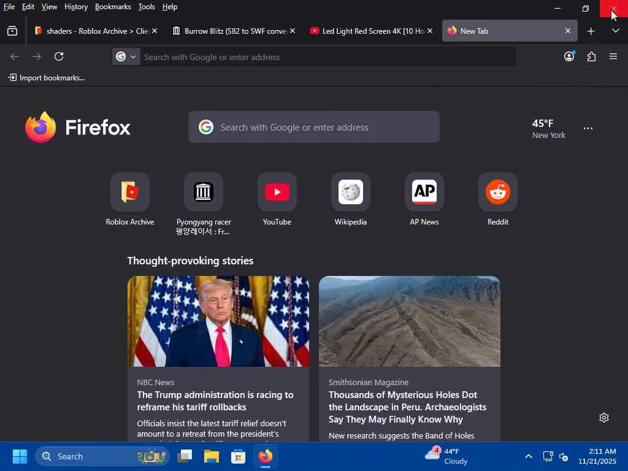628x471 pixels.
Task: Open the Peru landscape story thumbnail
Action: point(410,321)
